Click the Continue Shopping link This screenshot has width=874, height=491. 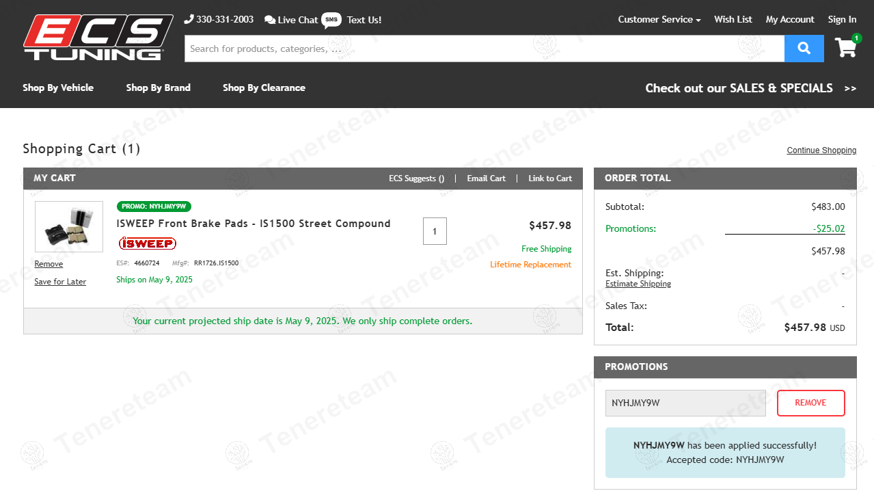click(821, 150)
